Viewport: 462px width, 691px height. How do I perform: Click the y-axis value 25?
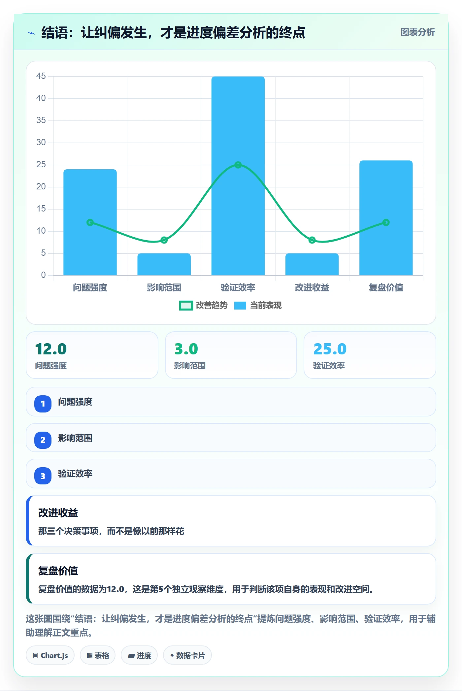tap(41, 164)
